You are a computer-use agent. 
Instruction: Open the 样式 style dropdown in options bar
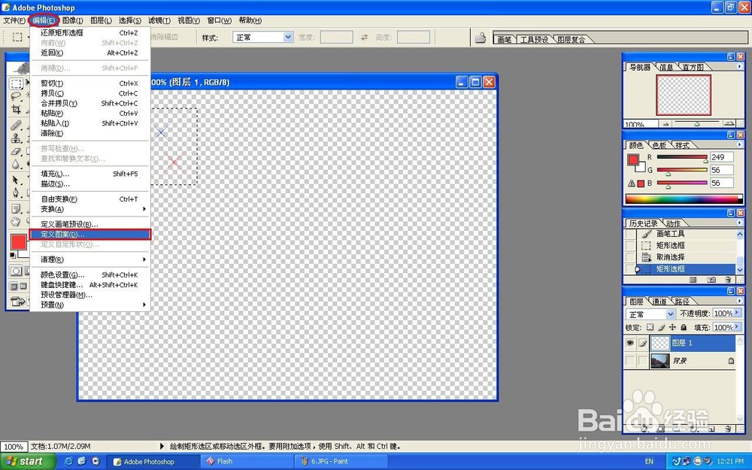288,37
